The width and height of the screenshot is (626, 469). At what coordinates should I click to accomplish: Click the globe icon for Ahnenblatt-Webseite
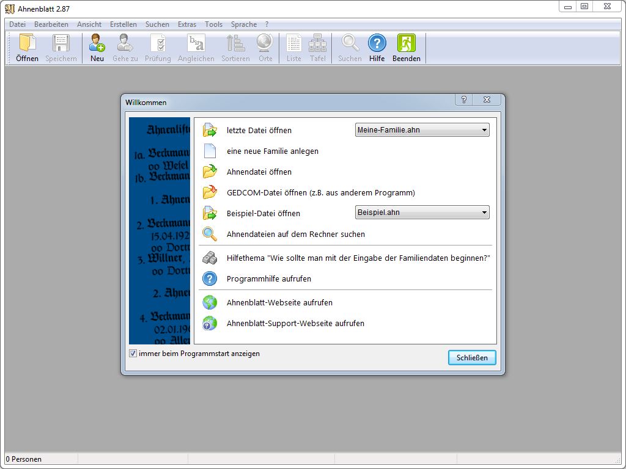tap(210, 302)
